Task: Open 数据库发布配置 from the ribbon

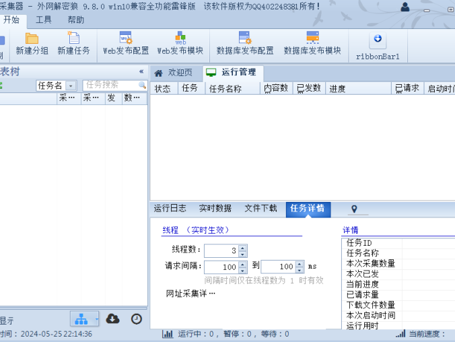Action: 245,39
